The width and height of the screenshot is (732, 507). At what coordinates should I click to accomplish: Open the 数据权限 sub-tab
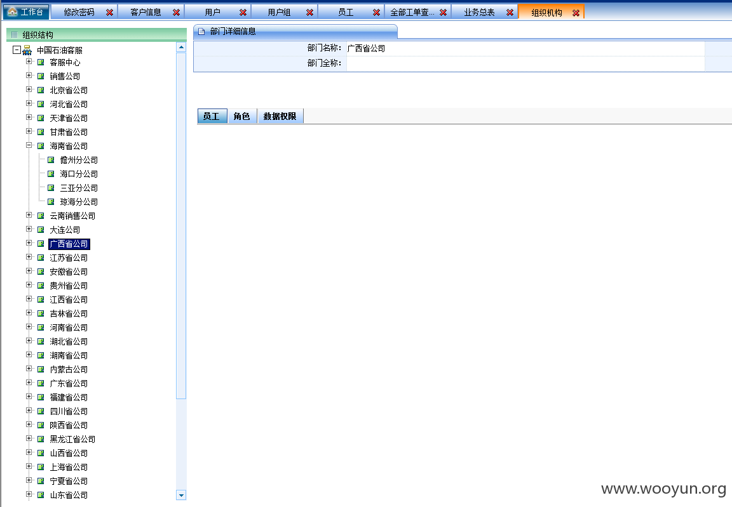pyautogui.click(x=280, y=117)
